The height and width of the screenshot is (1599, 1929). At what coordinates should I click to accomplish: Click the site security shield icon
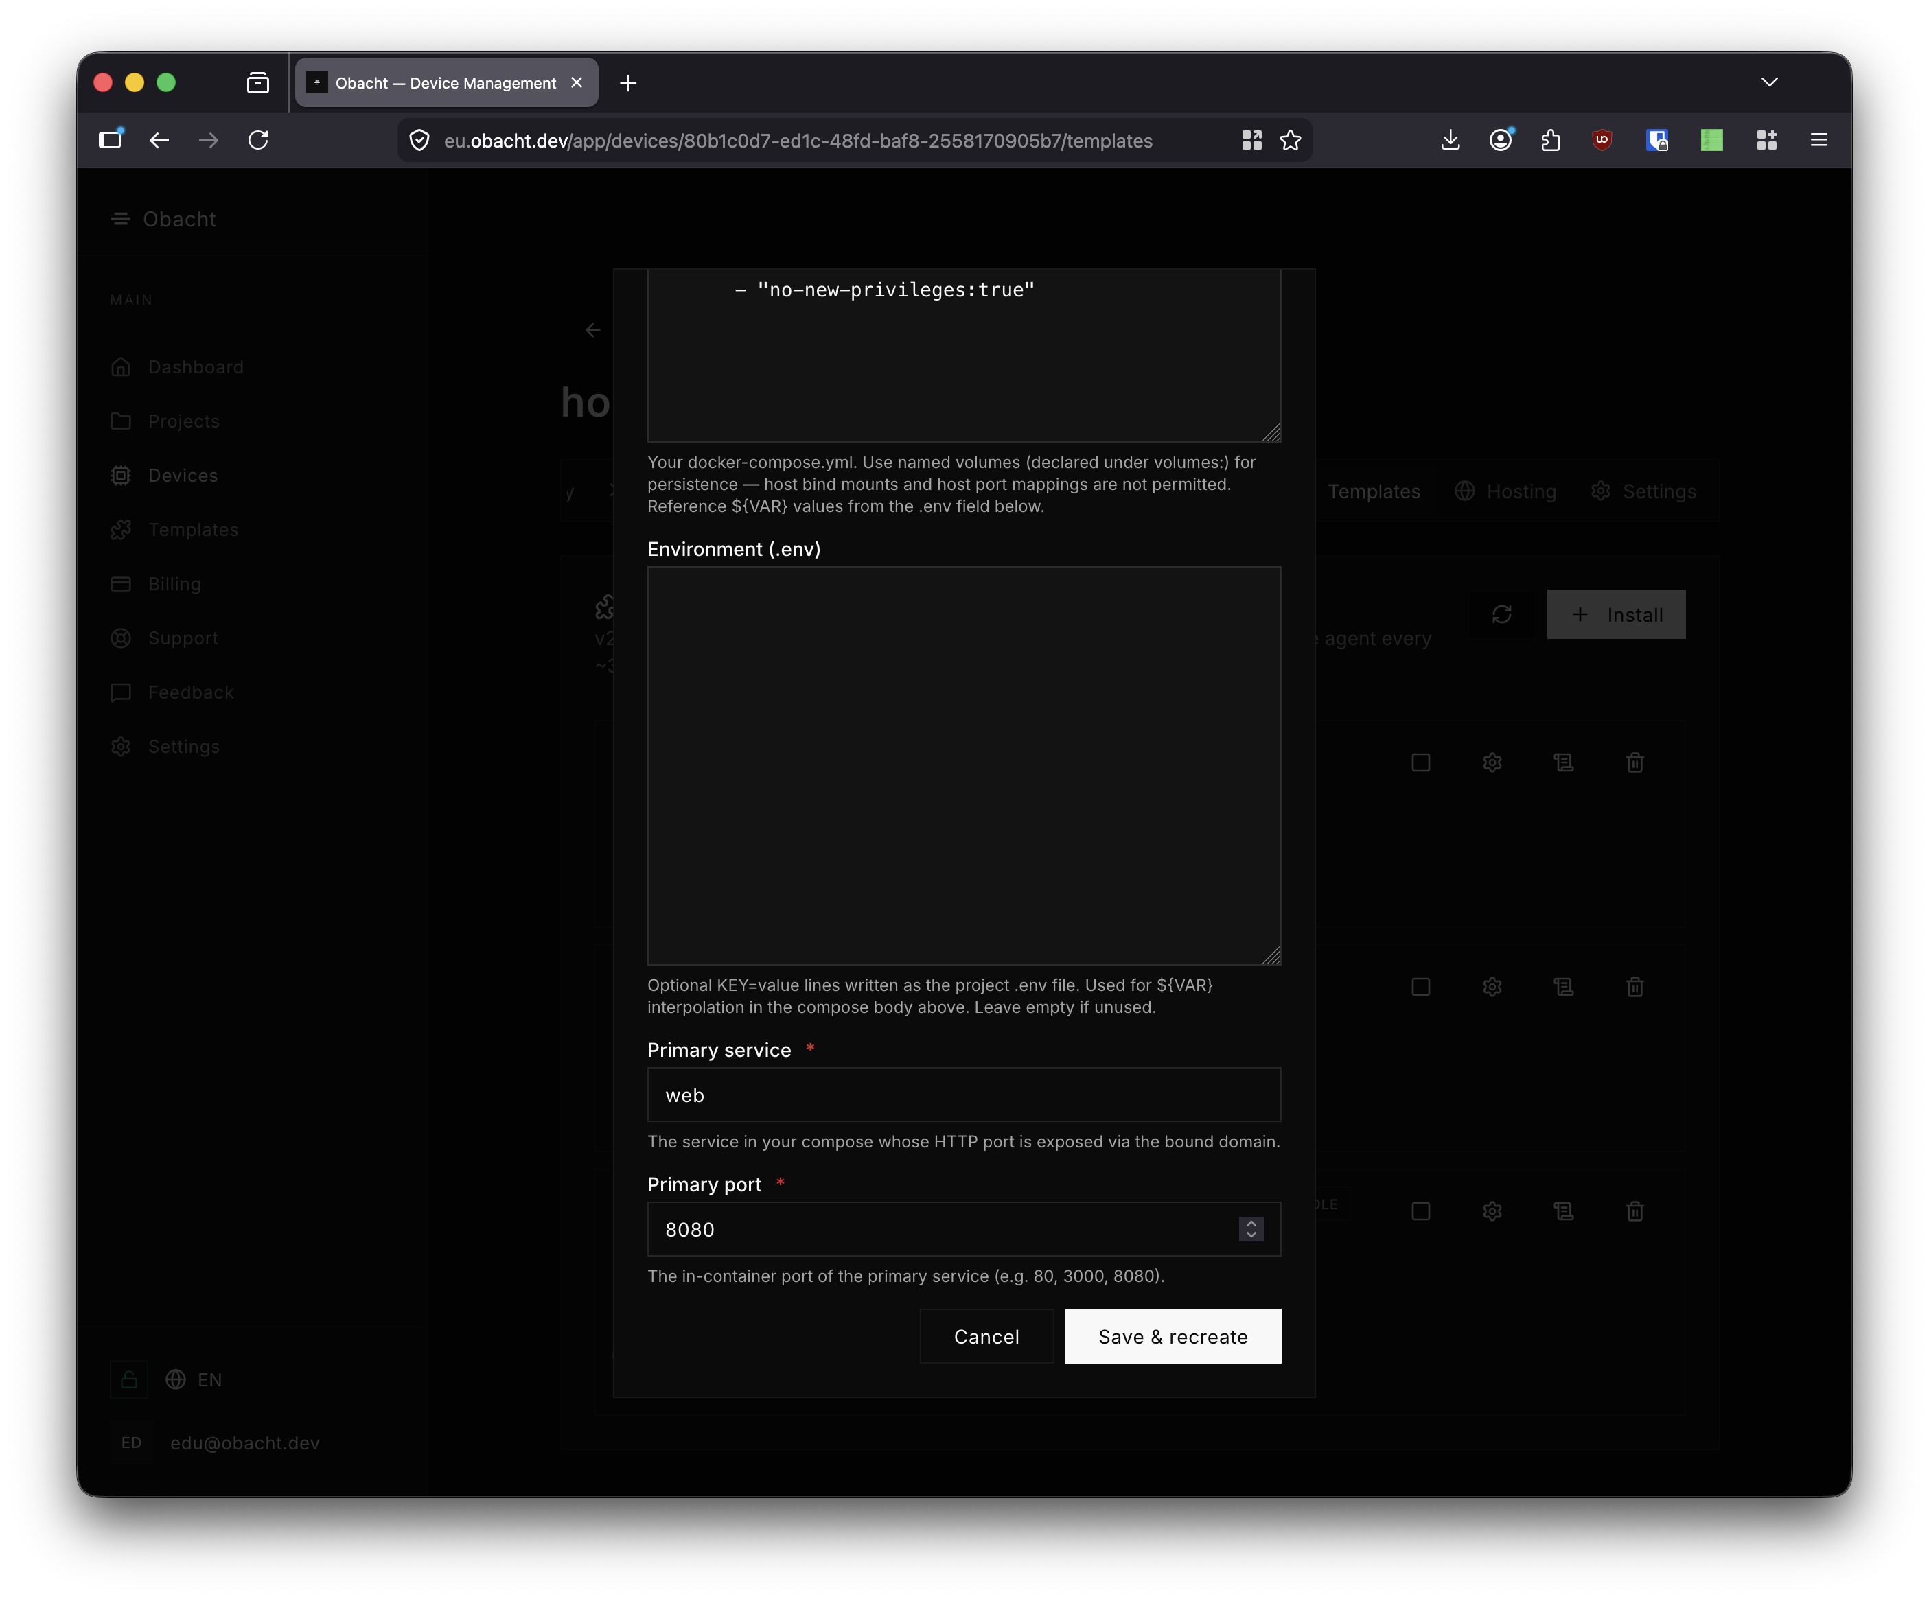coord(420,139)
